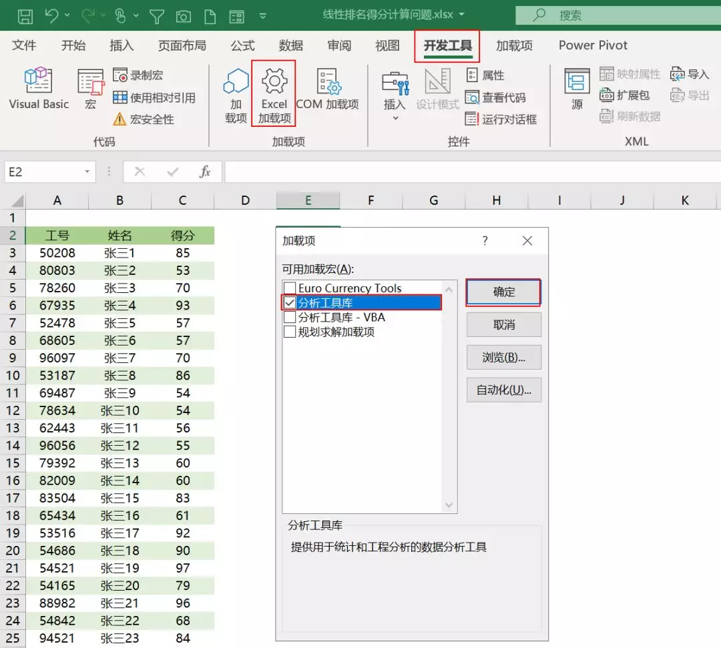
Task: Click Expansion Packs (扩展包)
Action: pyautogui.click(x=624, y=95)
